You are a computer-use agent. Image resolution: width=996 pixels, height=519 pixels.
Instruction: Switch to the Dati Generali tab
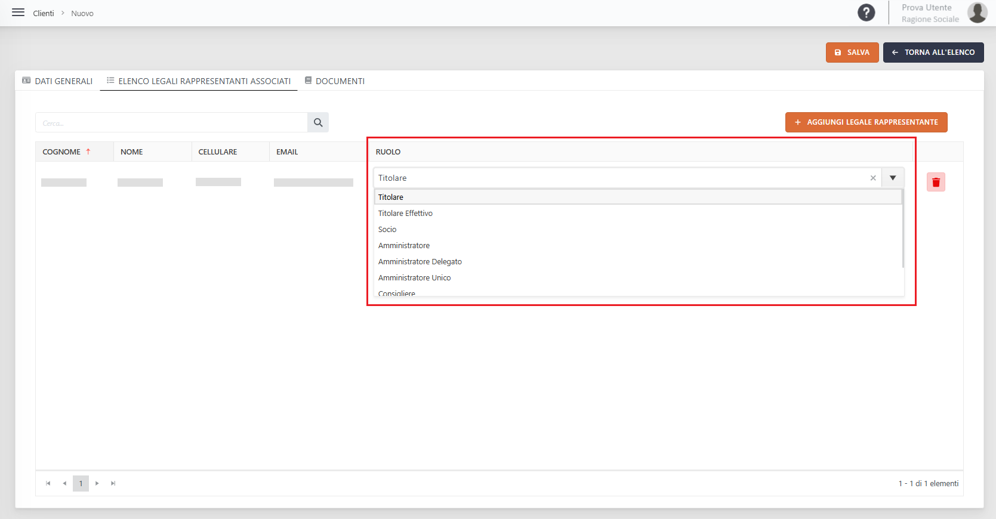[57, 81]
